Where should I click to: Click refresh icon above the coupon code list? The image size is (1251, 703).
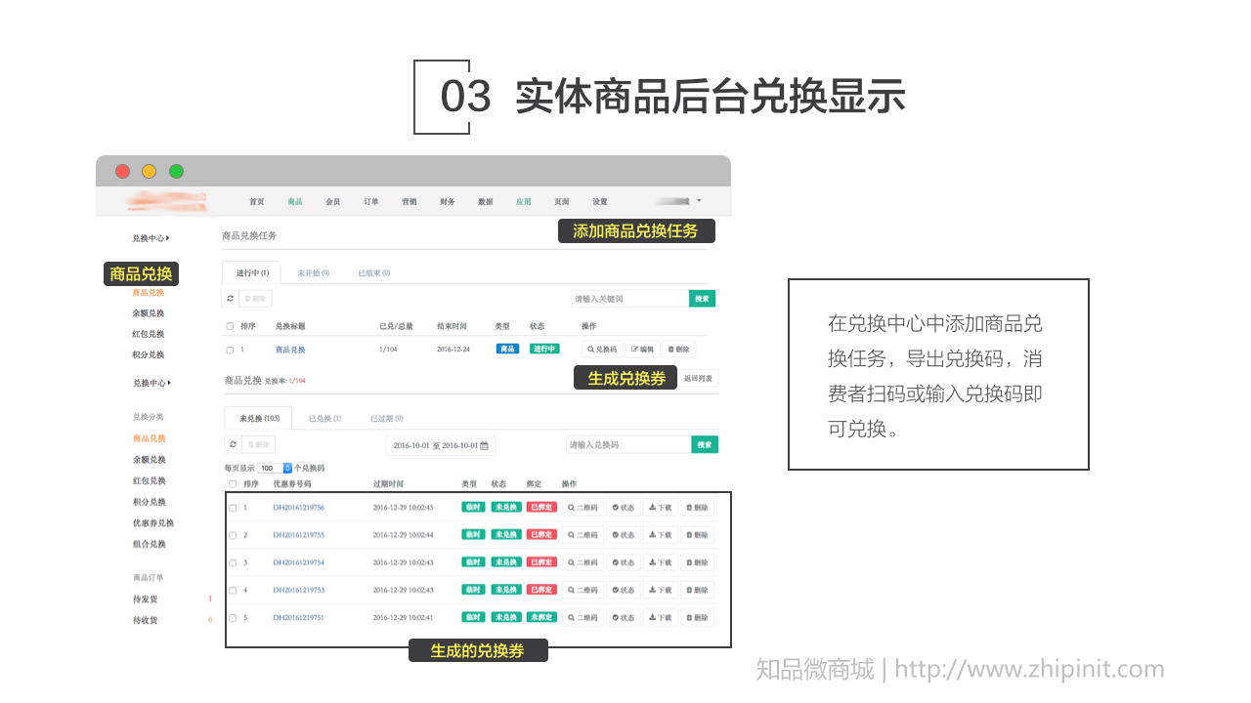pyautogui.click(x=233, y=444)
